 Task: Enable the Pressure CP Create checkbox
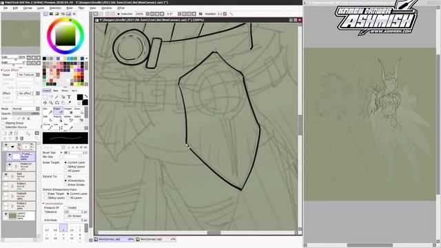[66, 208]
